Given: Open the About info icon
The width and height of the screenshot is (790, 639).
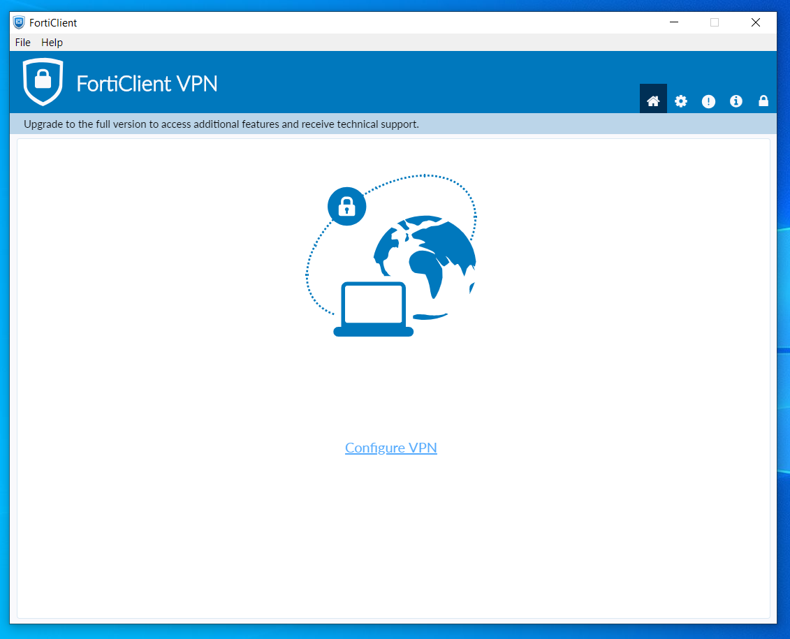Looking at the screenshot, I should [736, 101].
